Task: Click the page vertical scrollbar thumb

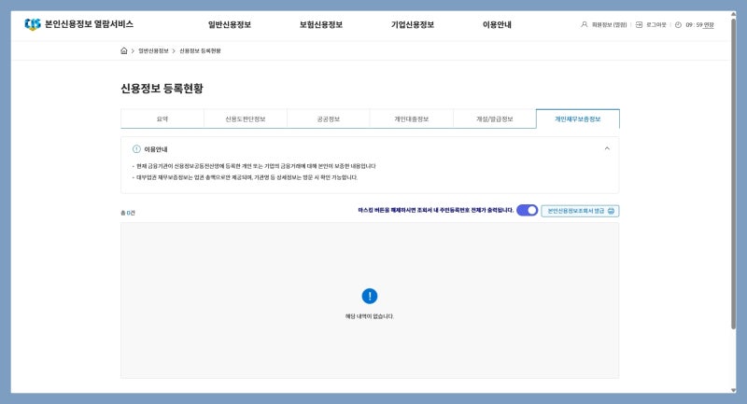Action: (733, 174)
